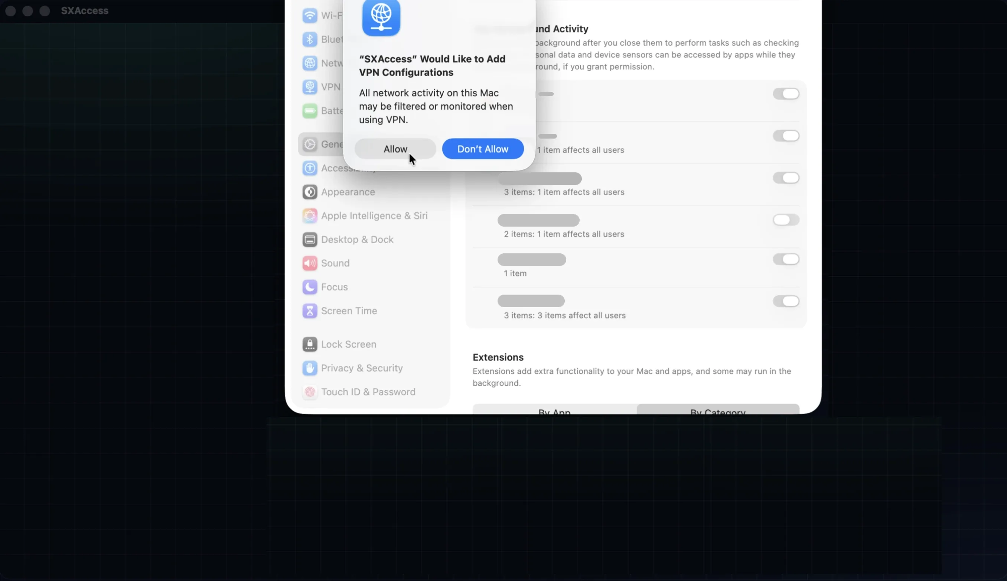
Task: Toggle the first background activity switch
Action: (x=786, y=94)
